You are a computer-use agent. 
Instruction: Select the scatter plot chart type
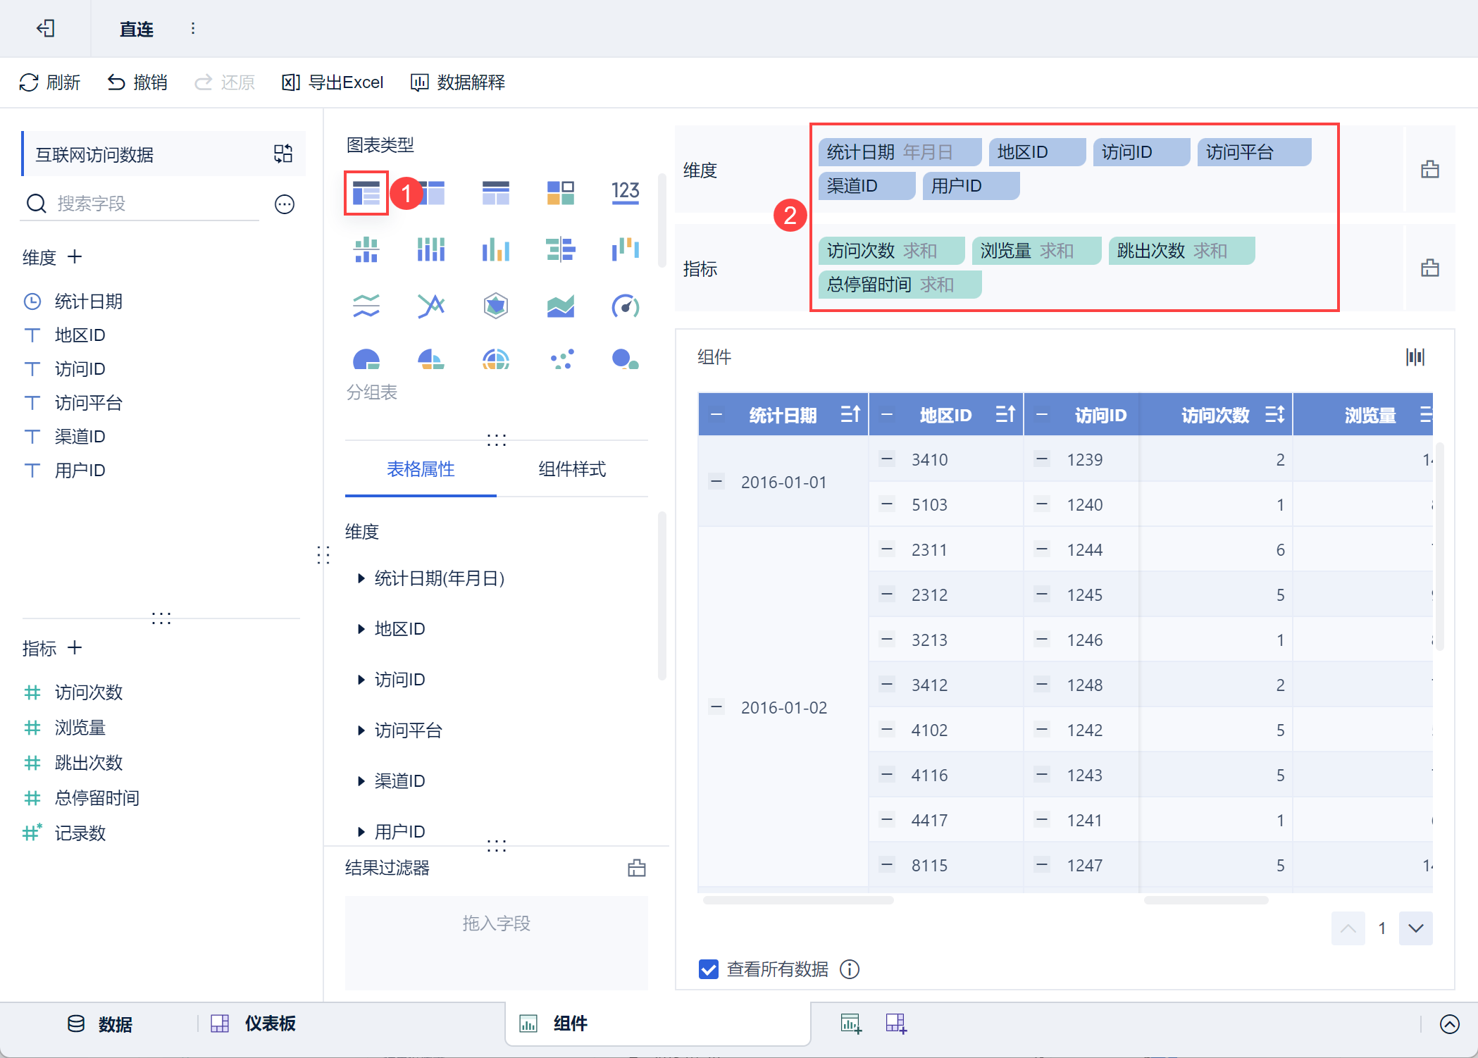tap(561, 359)
